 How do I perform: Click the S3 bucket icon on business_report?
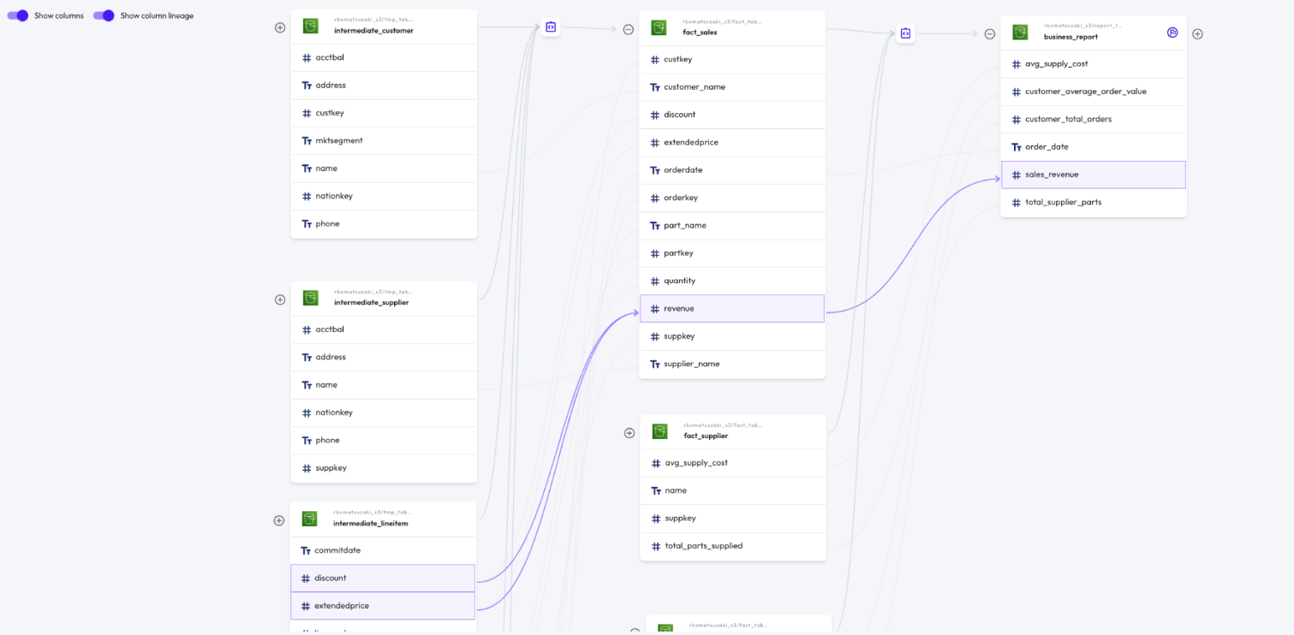(1020, 32)
